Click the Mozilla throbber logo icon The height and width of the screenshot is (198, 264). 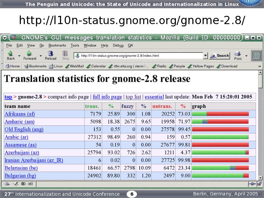pos(256,55)
